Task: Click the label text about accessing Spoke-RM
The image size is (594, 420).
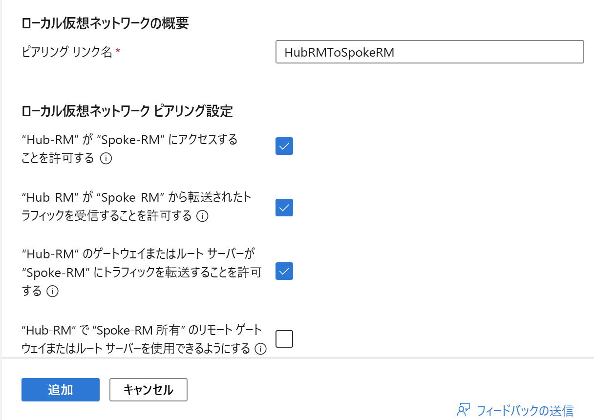Action: (x=129, y=140)
